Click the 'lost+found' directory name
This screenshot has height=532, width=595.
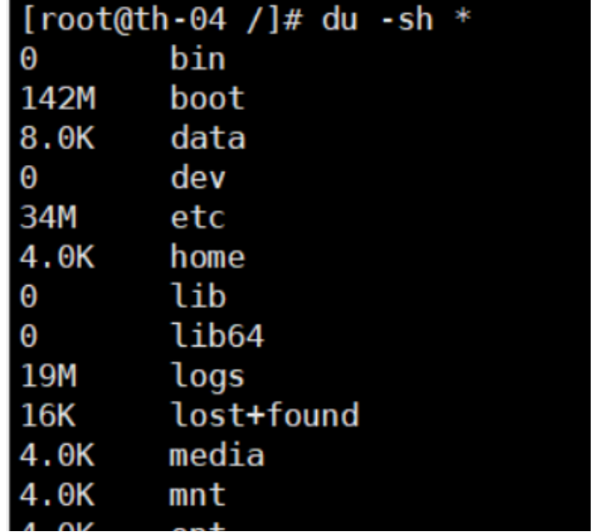click(264, 416)
